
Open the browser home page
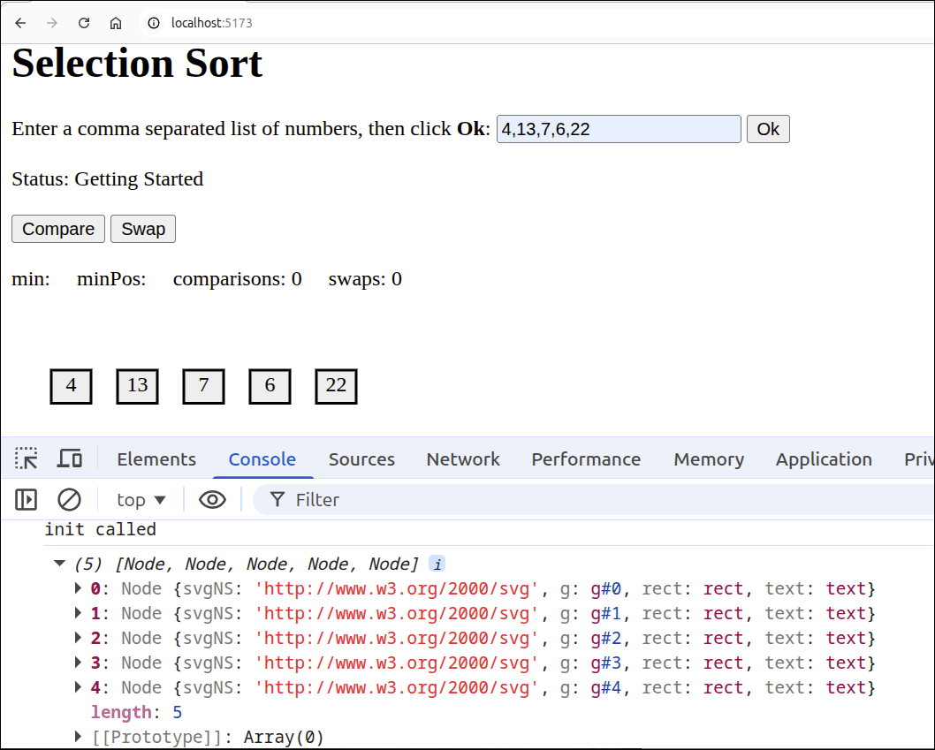pyautogui.click(x=115, y=22)
